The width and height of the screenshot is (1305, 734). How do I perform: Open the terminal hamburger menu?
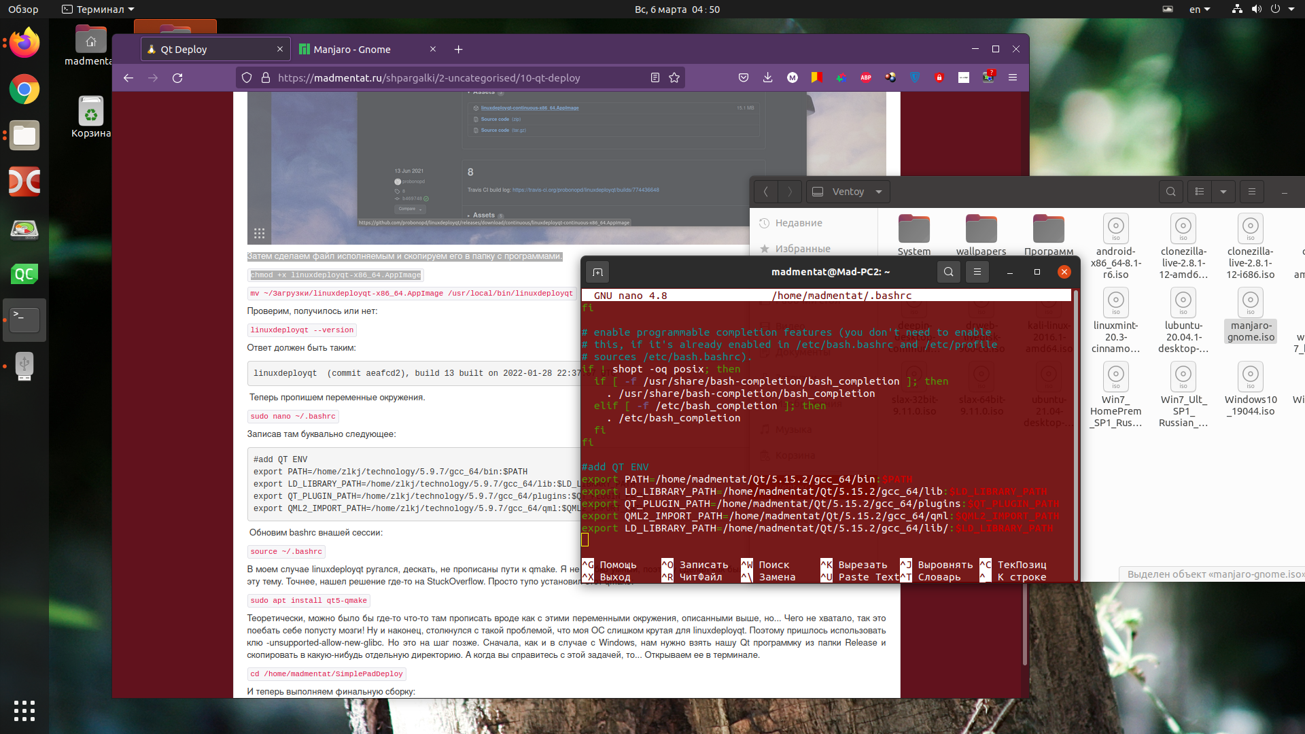pos(977,273)
